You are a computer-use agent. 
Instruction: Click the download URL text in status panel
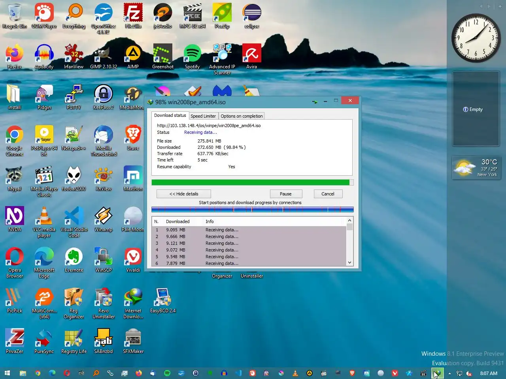[x=209, y=126]
